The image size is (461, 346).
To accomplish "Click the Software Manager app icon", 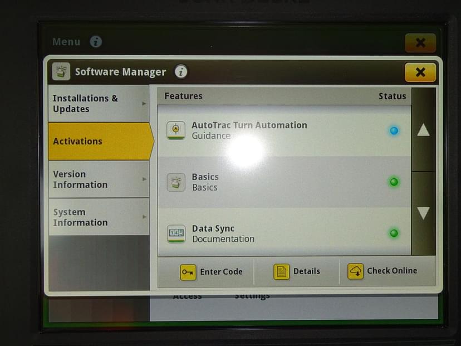I will click(x=61, y=71).
